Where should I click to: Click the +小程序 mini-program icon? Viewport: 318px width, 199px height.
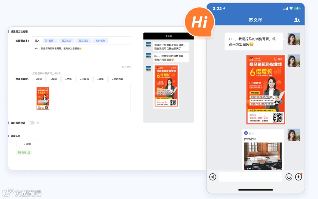click(x=85, y=79)
